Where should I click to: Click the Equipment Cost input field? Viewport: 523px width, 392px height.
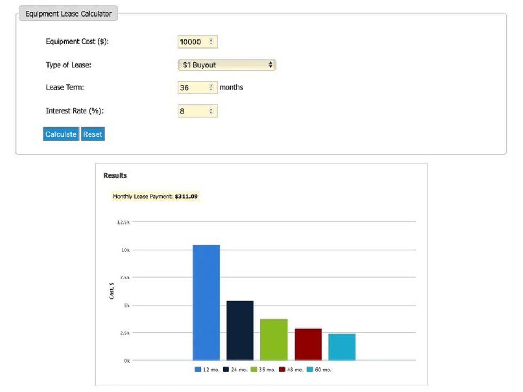point(197,42)
